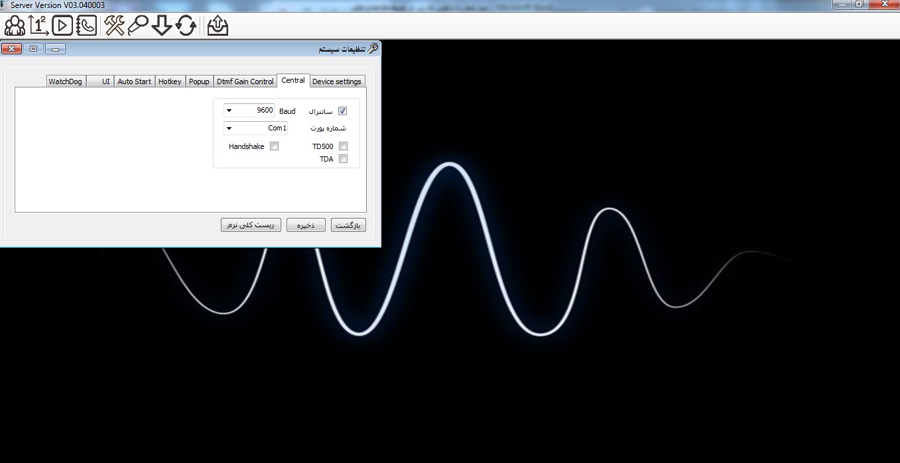Select the Hotkey tab

click(170, 81)
